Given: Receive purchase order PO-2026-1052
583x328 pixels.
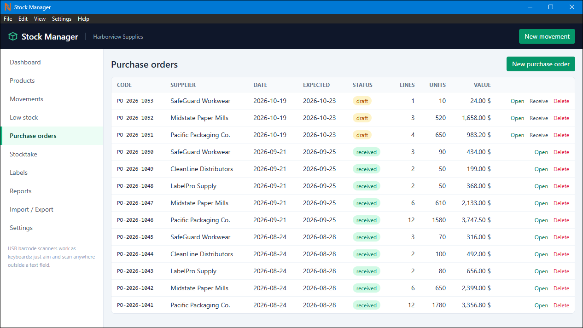Looking at the screenshot, I should (539, 118).
